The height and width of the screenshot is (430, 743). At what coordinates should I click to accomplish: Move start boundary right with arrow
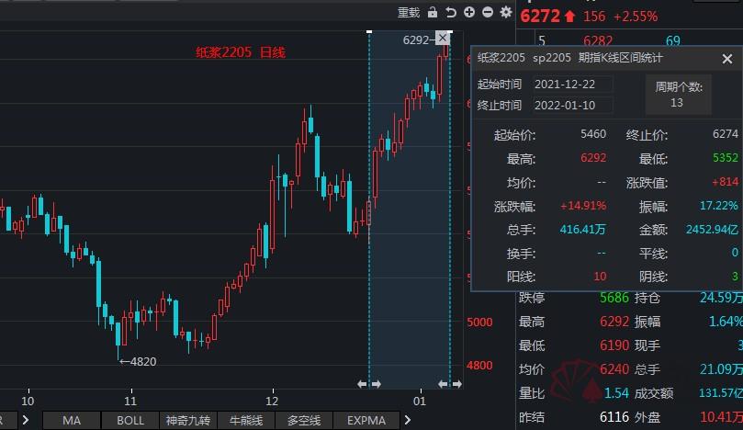(377, 384)
